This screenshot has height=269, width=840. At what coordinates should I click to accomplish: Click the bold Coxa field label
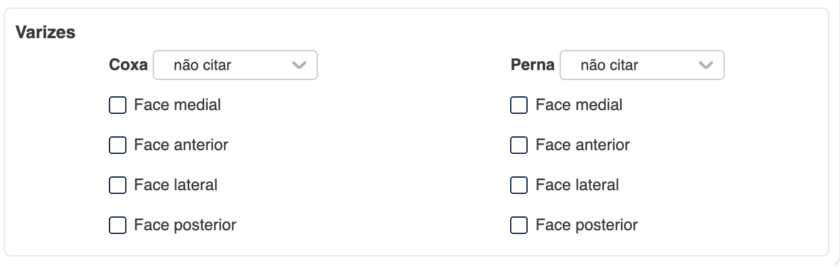pyautogui.click(x=128, y=65)
